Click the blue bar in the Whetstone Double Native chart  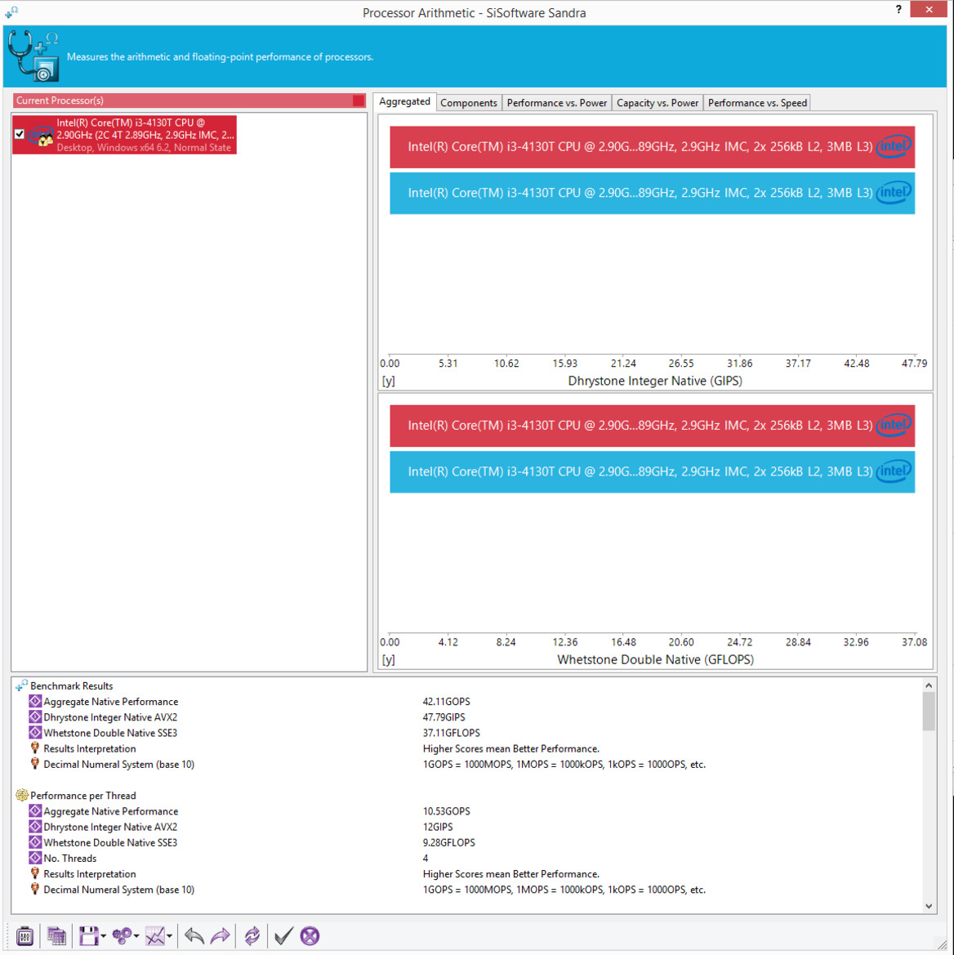click(652, 471)
